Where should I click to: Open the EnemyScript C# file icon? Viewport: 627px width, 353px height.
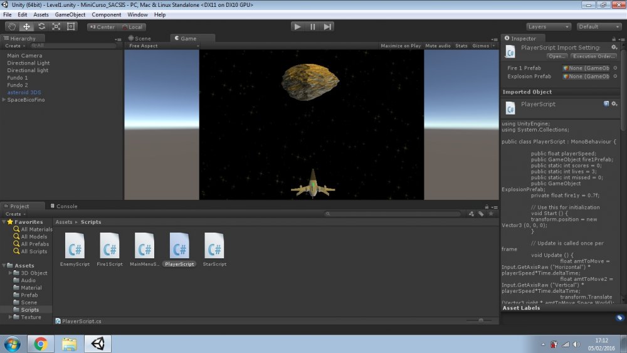(x=75, y=245)
